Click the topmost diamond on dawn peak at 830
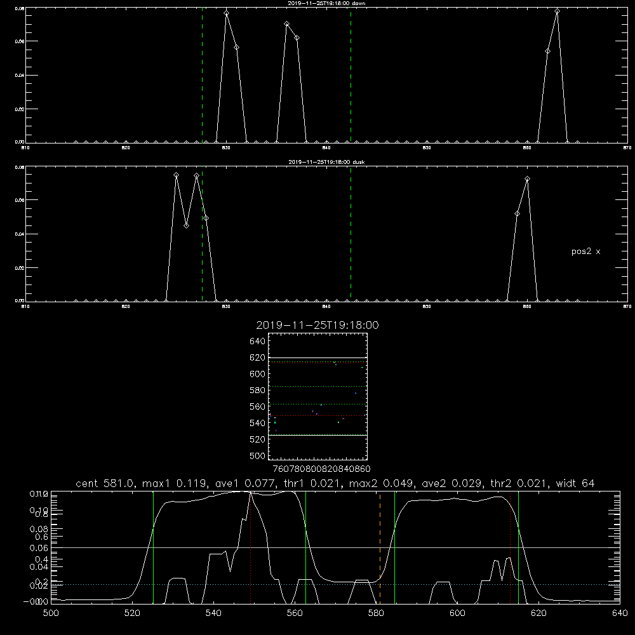Screen dimensions: 635x635 pyautogui.click(x=227, y=13)
